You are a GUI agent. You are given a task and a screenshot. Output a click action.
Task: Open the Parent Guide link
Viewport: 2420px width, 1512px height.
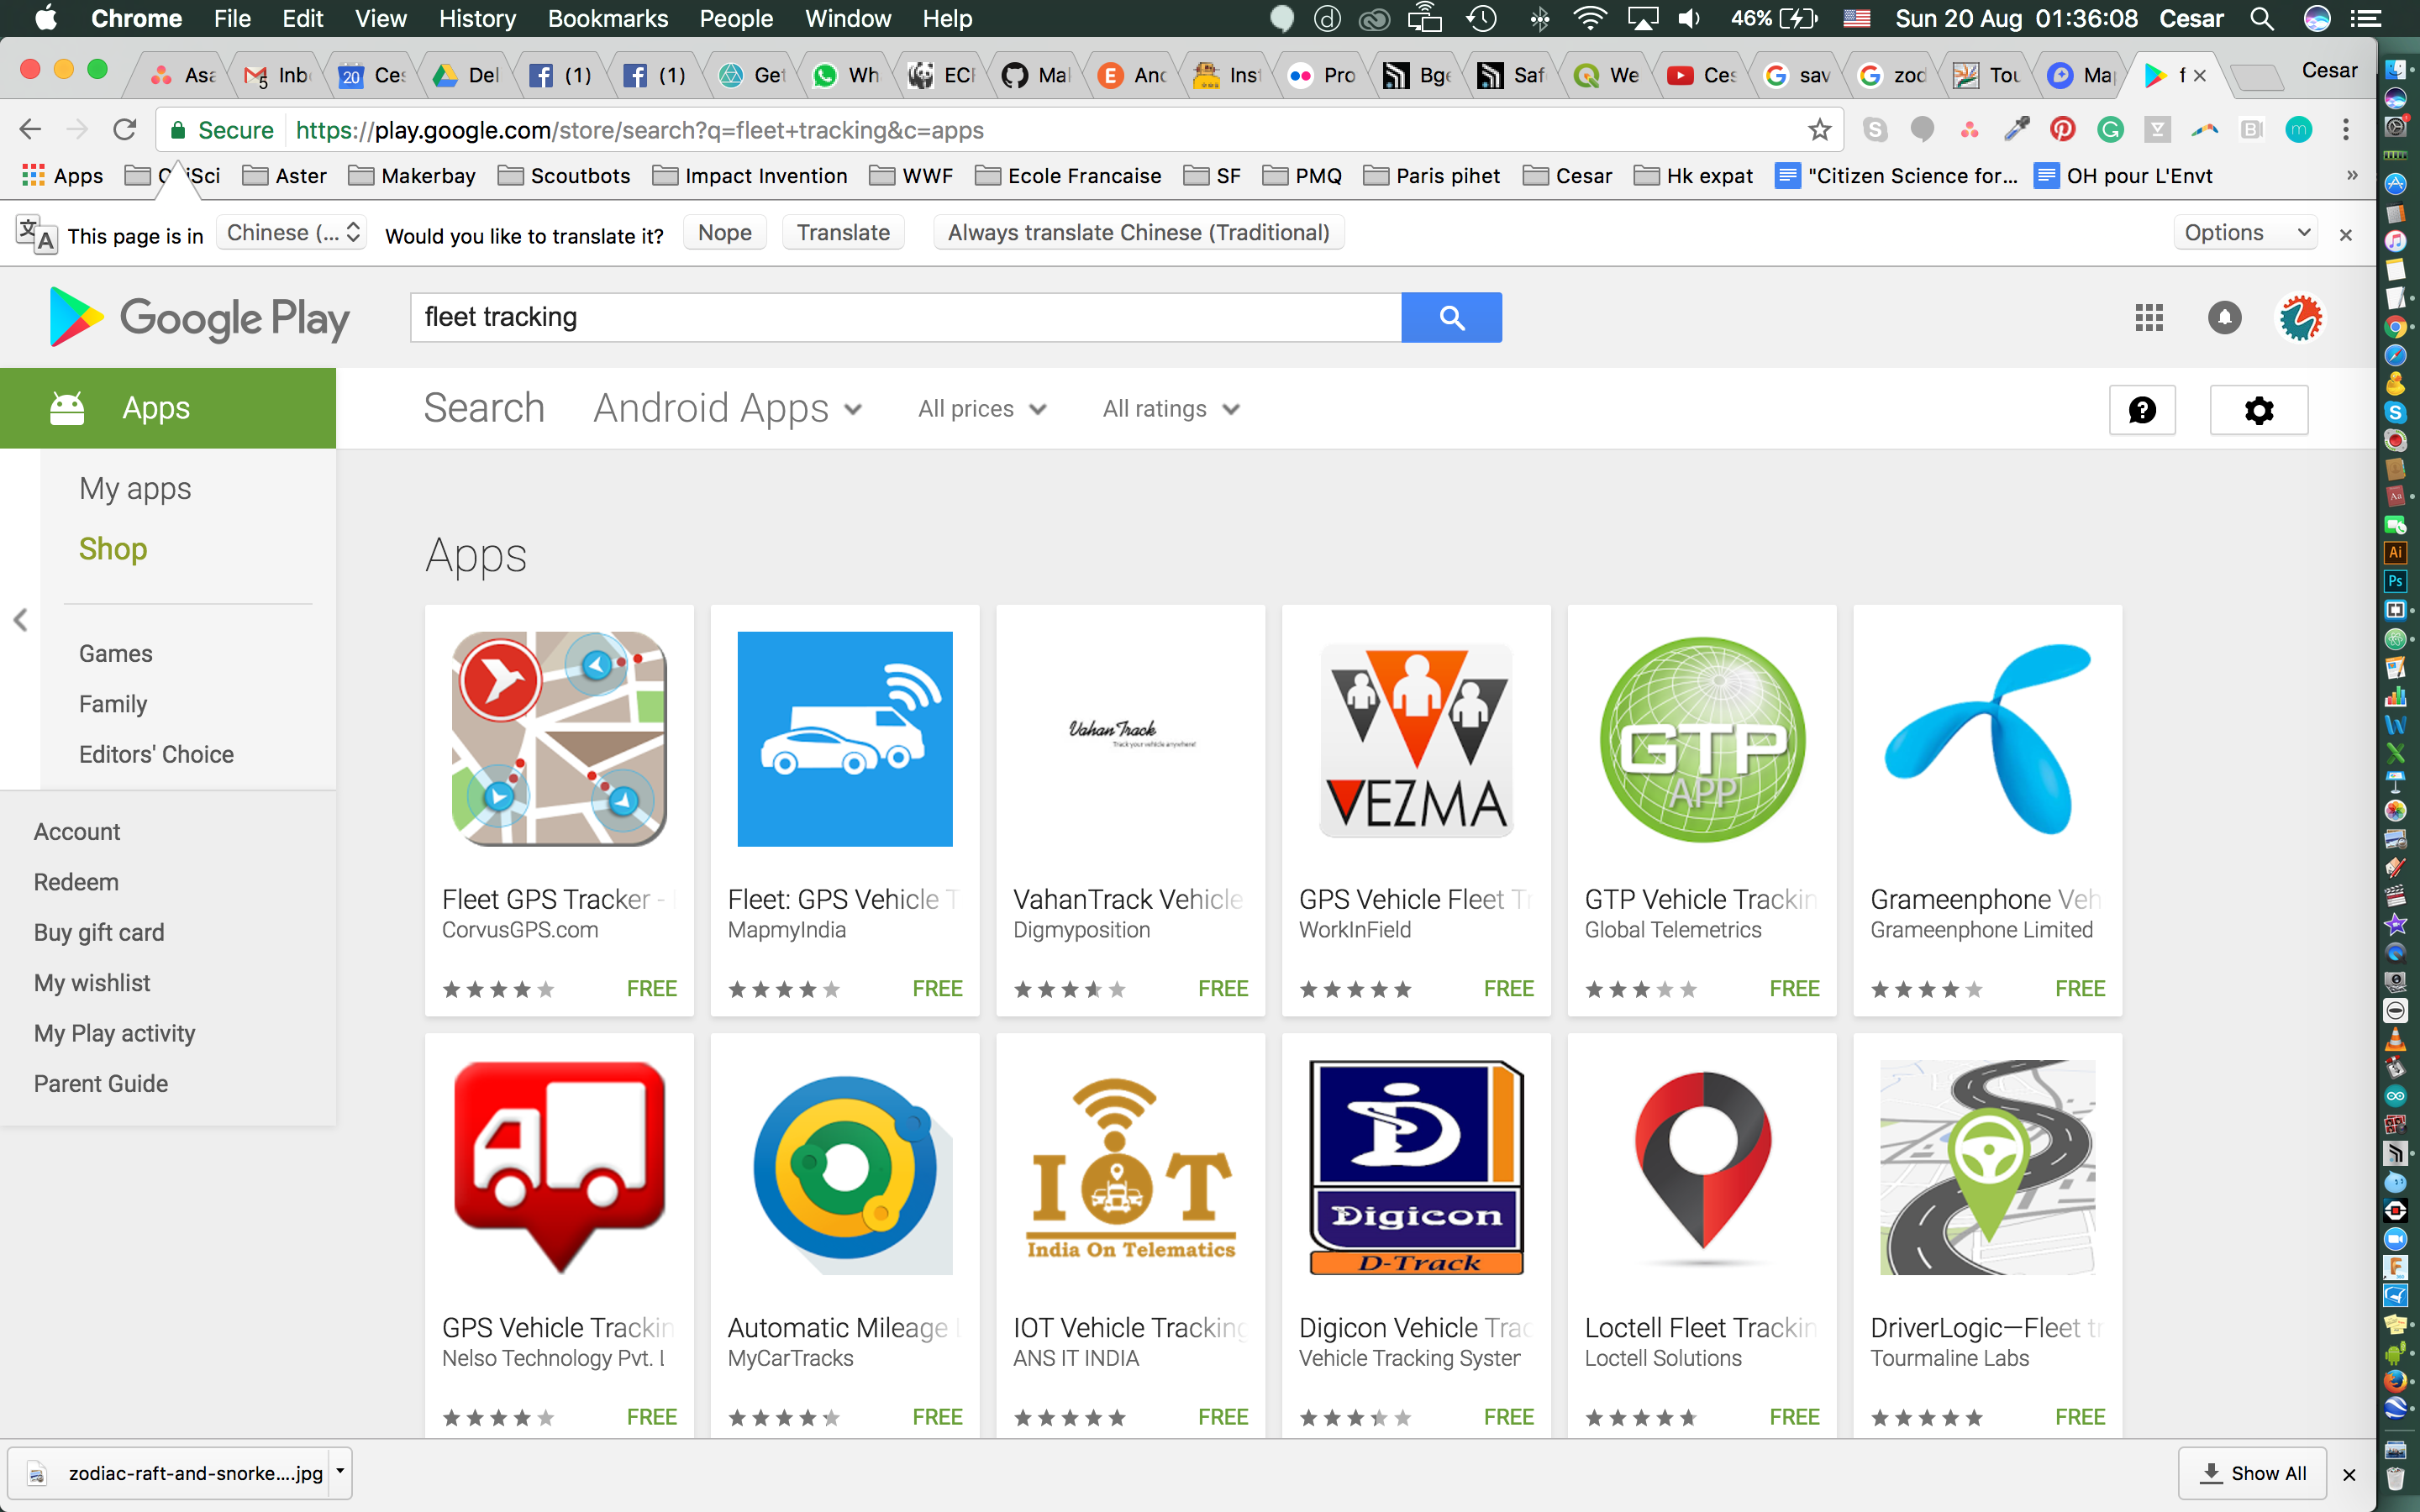(x=101, y=1083)
